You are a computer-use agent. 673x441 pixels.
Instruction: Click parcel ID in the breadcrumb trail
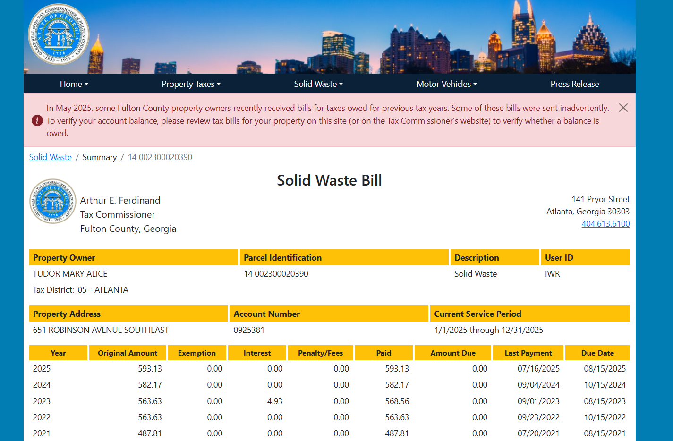click(x=160, y=157)
